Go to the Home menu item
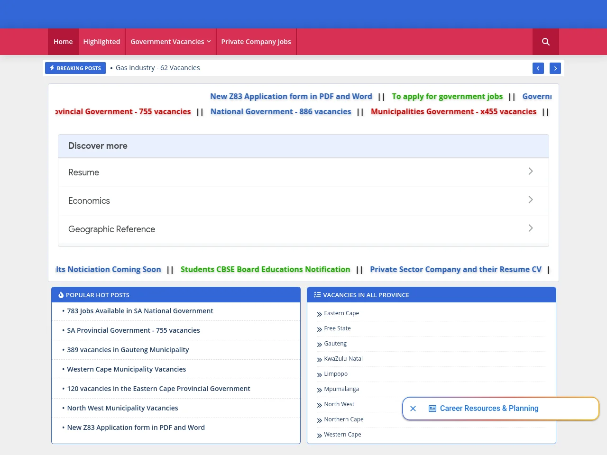Viewport: 607px width, 455px height. click(63, 42)
